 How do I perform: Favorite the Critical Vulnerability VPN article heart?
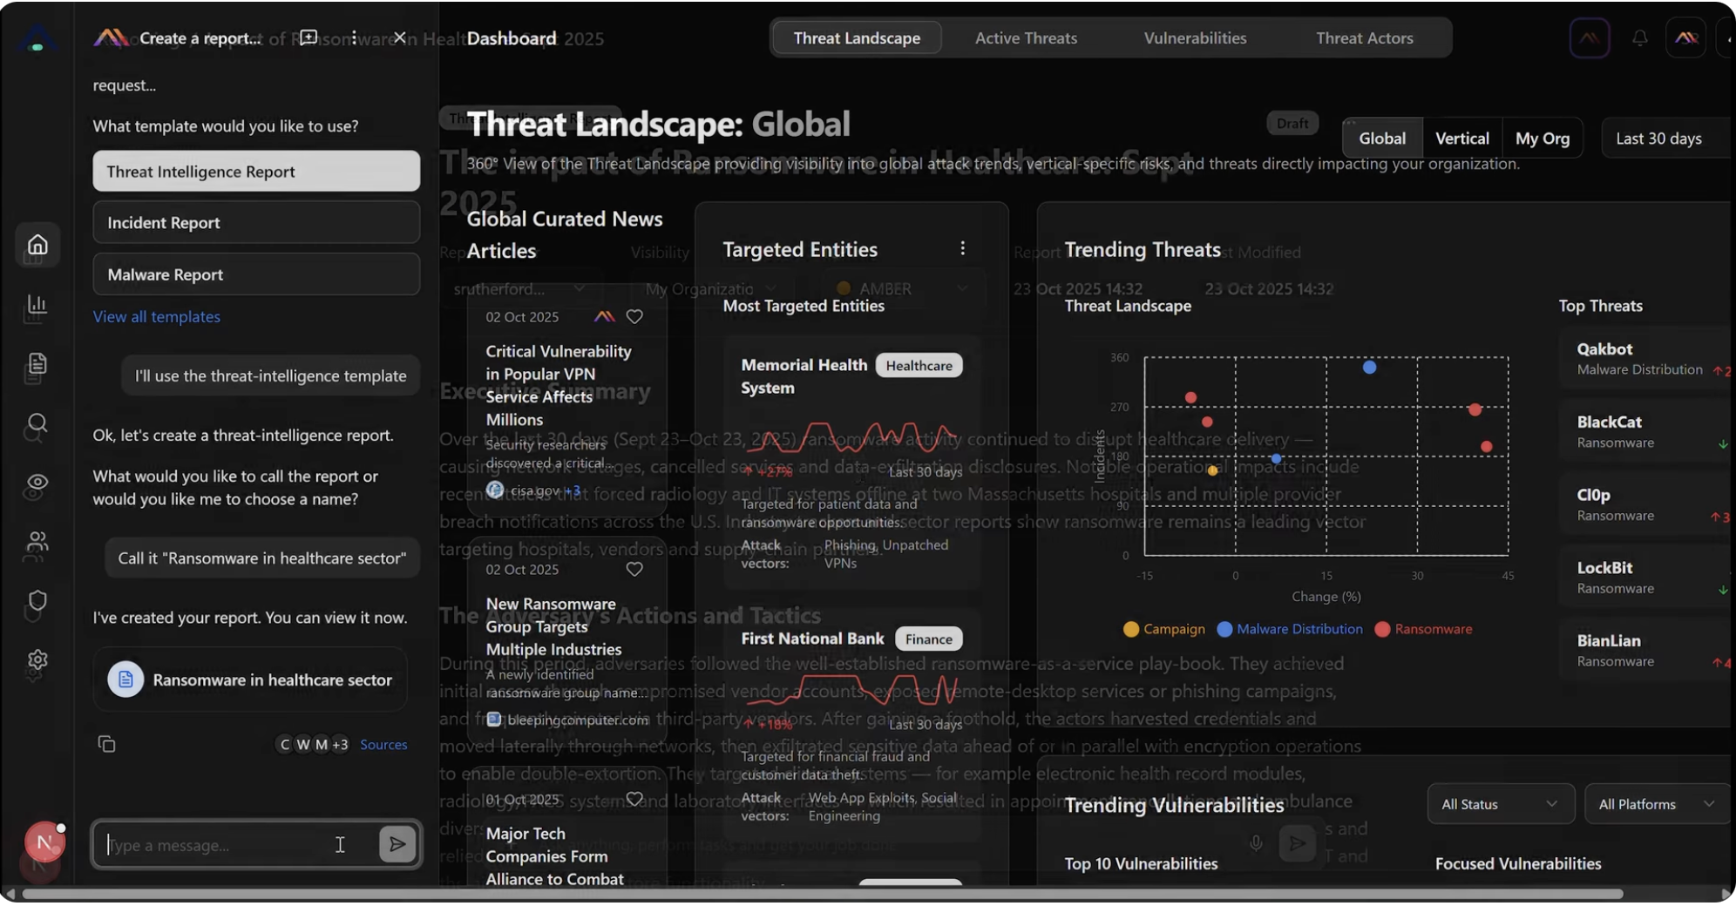click(634, 317)
